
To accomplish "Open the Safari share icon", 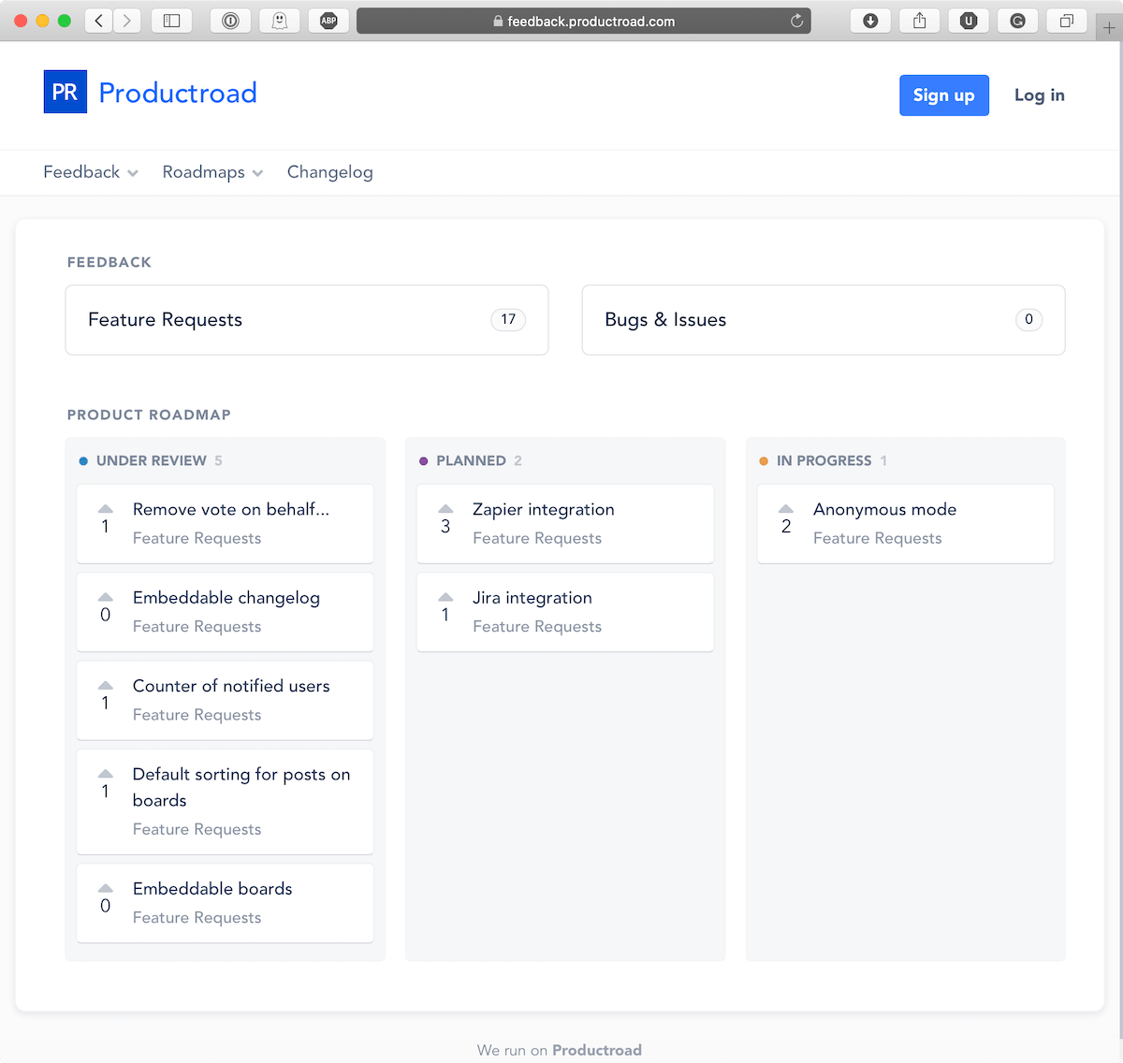I will pos(920,21).
